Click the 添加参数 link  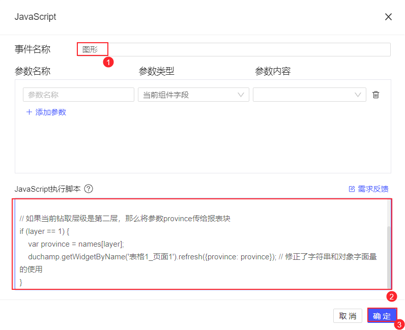(46, 112)
